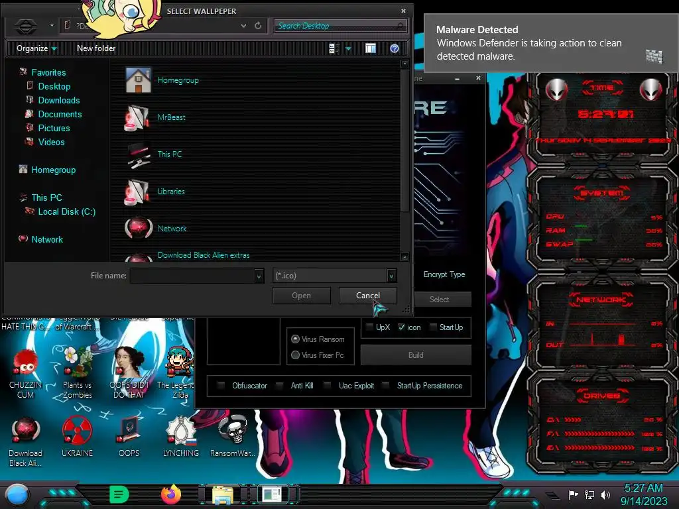
Task: Open the green notes taskbar app
Action: (119, 494)
